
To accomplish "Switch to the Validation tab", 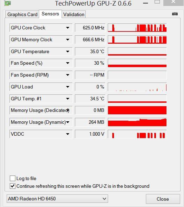I will tap(74, 14).
